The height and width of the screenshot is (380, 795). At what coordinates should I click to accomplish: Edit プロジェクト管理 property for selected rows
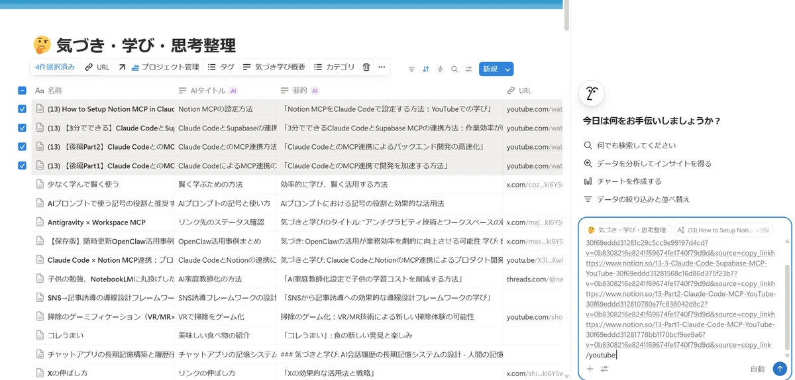click(x=158, y=67)
